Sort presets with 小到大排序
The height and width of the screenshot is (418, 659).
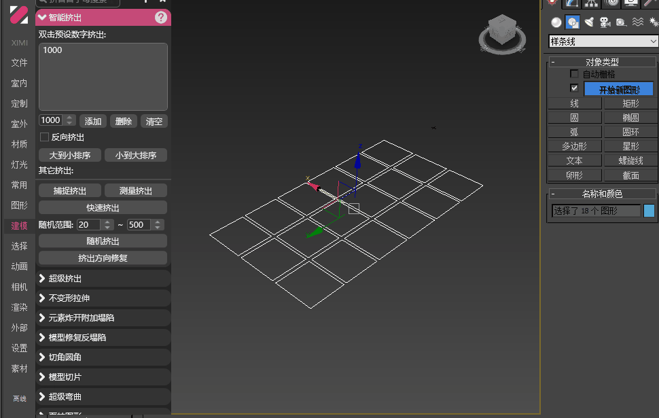tap(136, 155)
